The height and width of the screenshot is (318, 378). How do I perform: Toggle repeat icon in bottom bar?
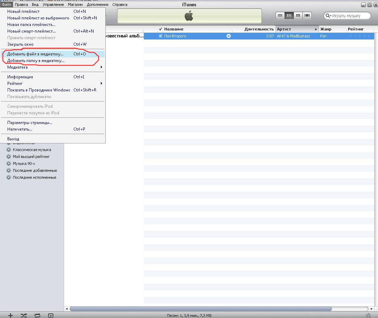[x=37, y=315]
